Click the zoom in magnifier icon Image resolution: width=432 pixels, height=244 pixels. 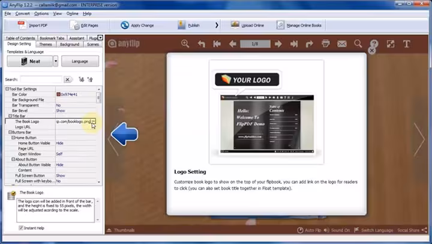[185, 44]
